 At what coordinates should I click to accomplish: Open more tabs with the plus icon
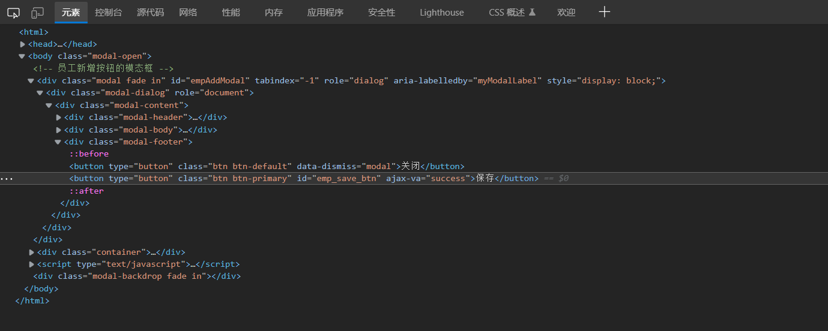pyautogui.click(x=605, y=12)
